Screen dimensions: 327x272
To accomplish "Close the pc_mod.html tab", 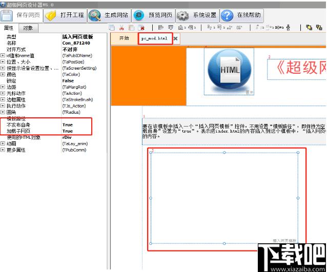I will [x=175, y=38].
